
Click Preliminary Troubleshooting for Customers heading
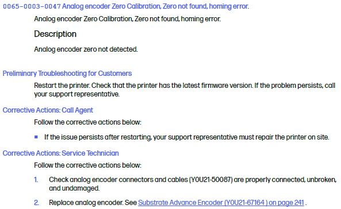(x=67, y=73)
